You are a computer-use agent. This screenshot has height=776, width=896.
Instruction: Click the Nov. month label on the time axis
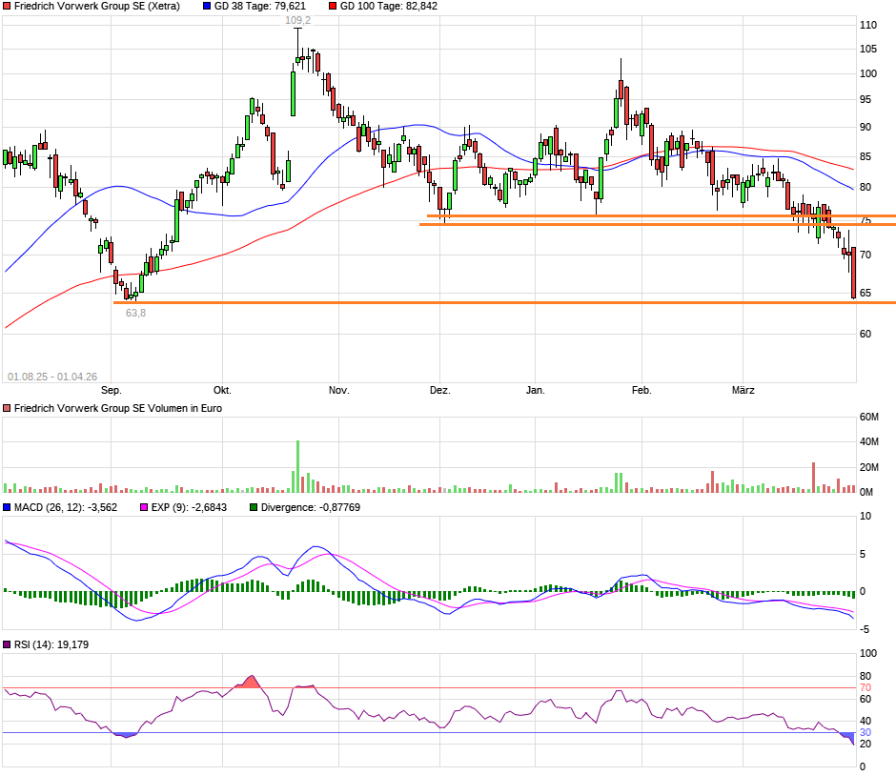click(x=338, y=391)
